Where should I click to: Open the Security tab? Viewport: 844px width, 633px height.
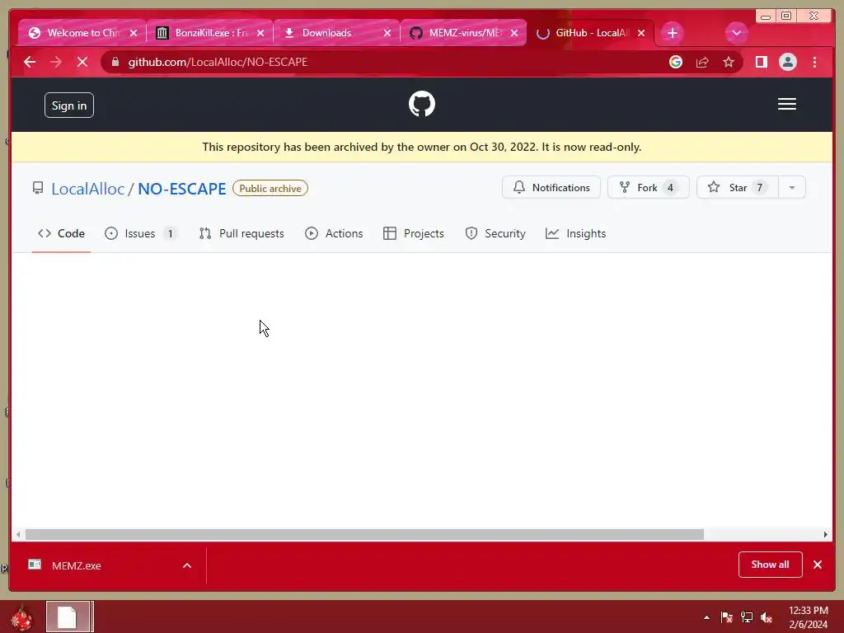tap(495, 233)
